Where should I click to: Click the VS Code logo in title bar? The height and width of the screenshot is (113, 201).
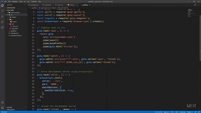tap(2, 2)
